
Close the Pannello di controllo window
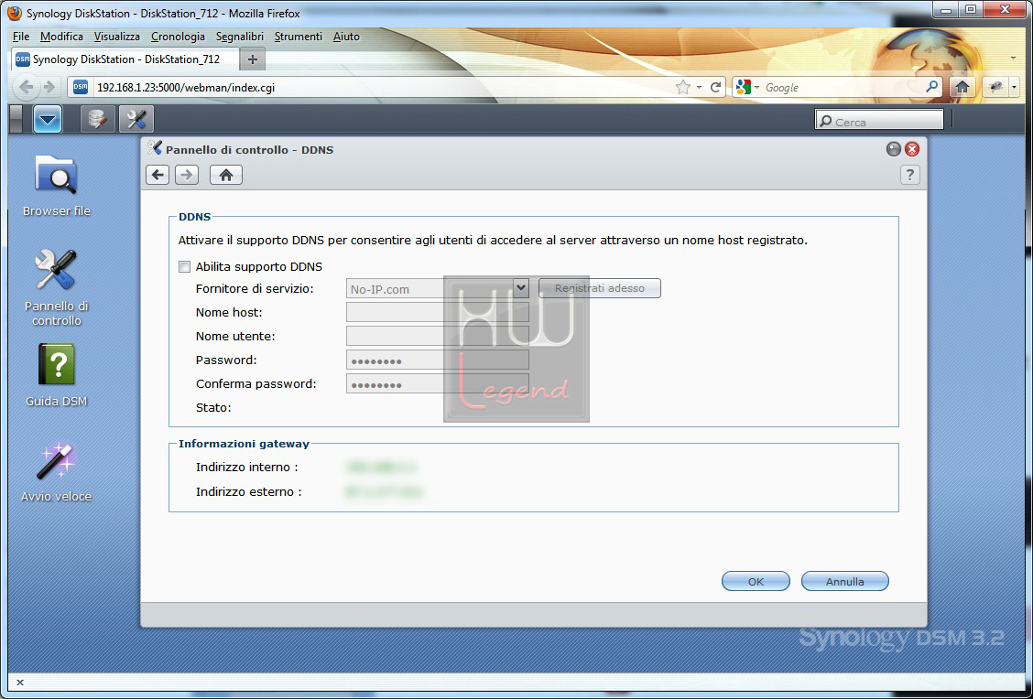coord(912,149)
